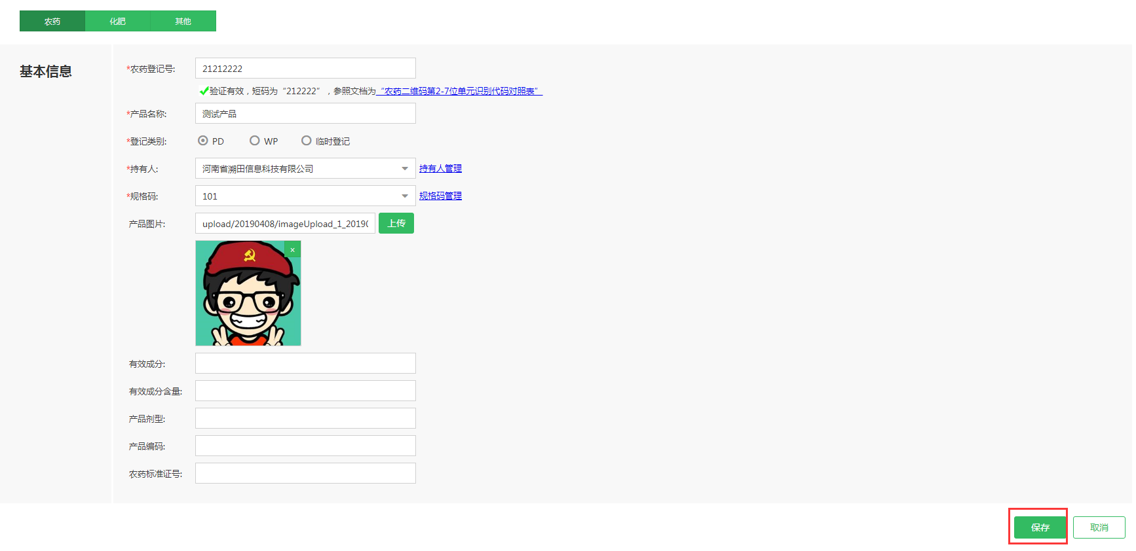
Task: Open 规格码管理 link
Action: [x=440, y=196]
